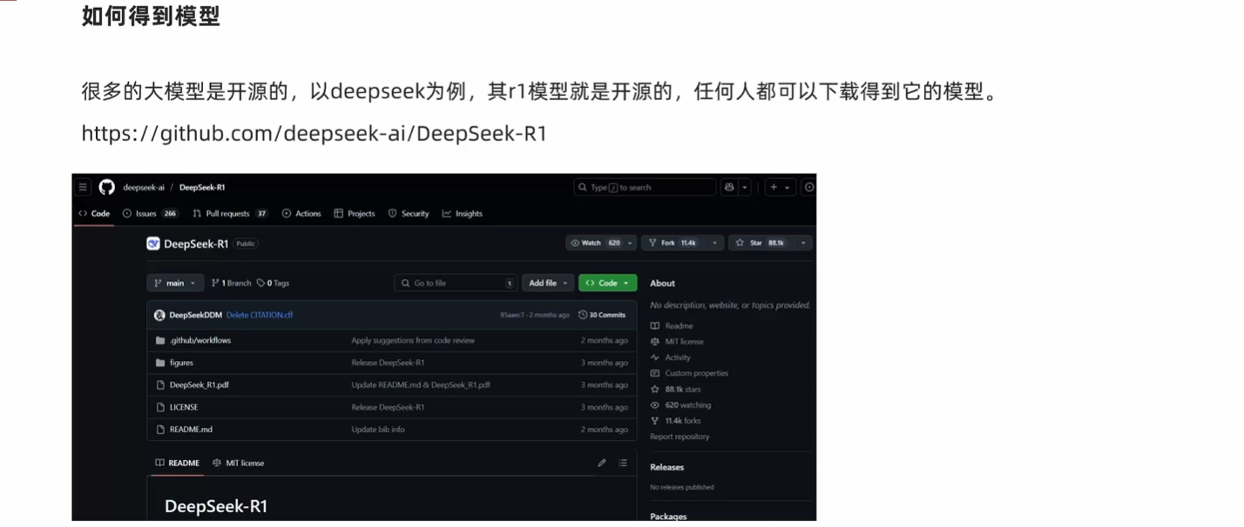The image size is (1244, 527).
Task: Click https://github.com/deepseek-ai/DeepSeek-R1 URL text
Action: pos(314,133)
